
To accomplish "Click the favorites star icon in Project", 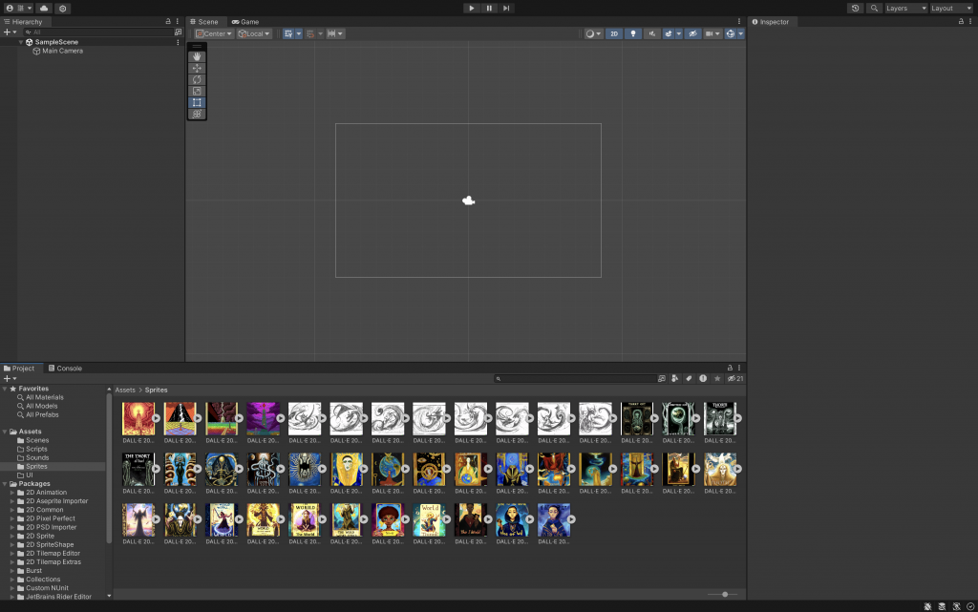I will point(717,378).
